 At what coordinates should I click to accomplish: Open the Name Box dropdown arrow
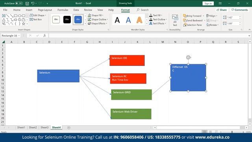click(x=19, y=35)
